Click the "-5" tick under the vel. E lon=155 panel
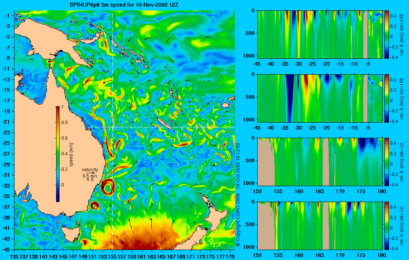The width and height of the screenshot is (409, 260). [367, 64]
